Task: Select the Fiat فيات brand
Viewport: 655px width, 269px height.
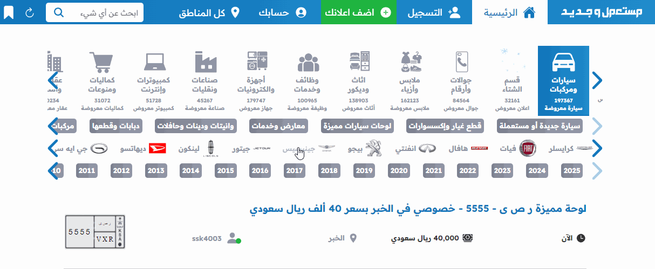Action: click(x=517, y=148)
